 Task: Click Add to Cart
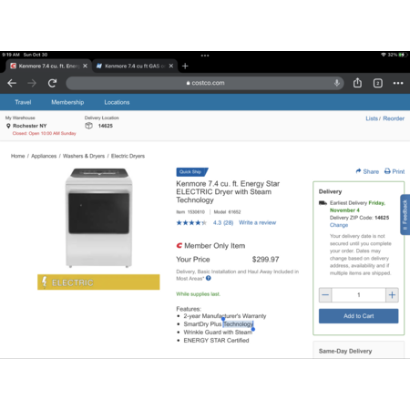click(359, 316)
